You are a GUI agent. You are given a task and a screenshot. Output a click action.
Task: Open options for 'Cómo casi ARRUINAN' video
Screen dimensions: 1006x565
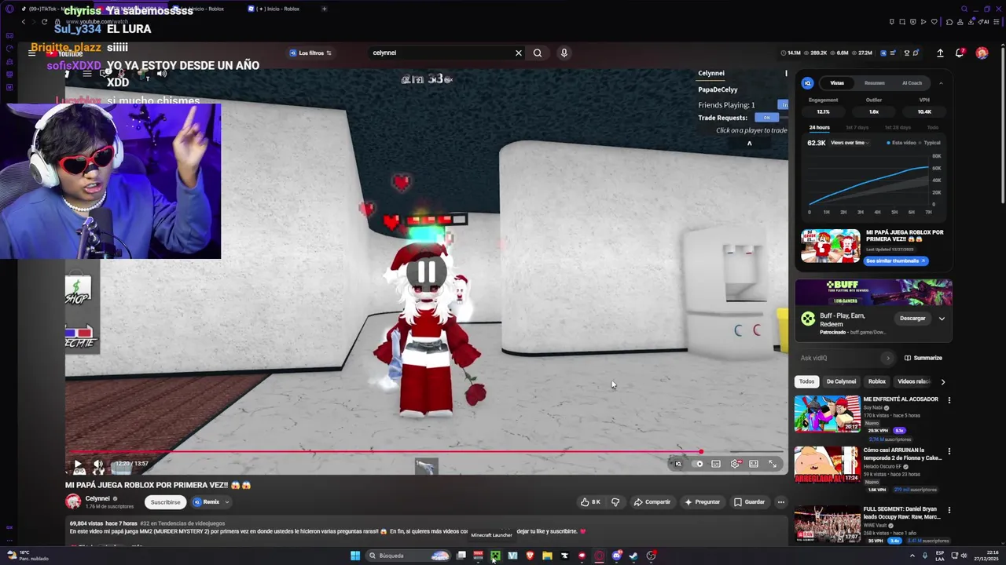point(949,451)
